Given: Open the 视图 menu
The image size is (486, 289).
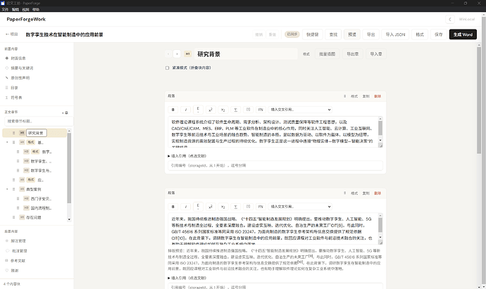Looking at the screenshot, I should point(26,10).
